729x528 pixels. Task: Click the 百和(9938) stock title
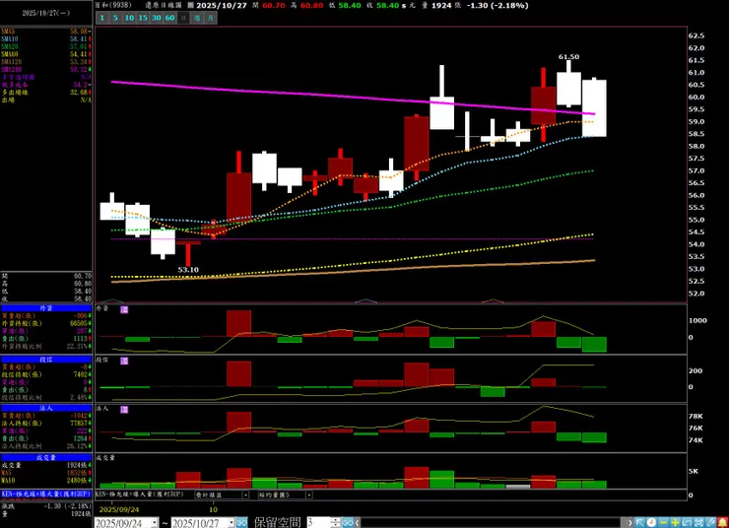click(113, 5)
